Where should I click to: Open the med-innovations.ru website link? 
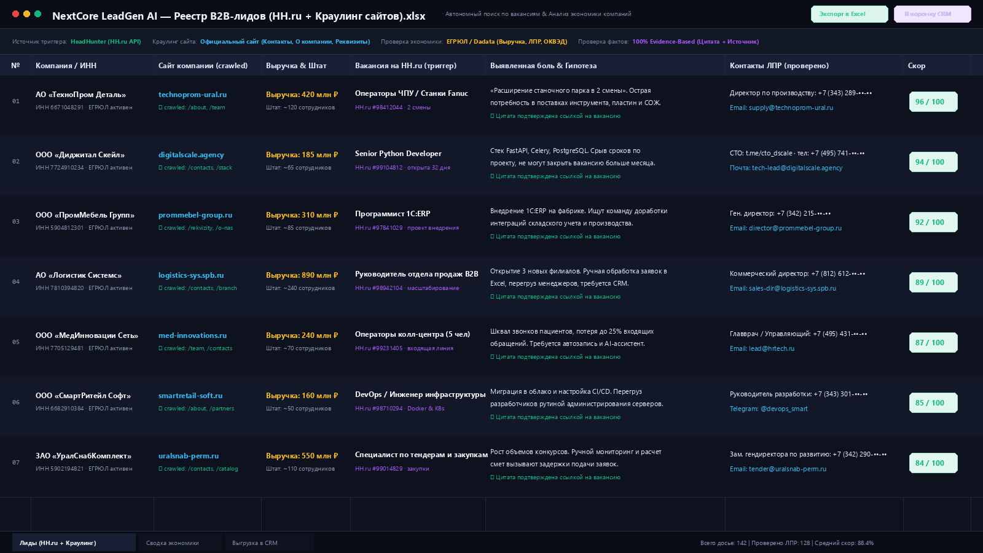pos(192,335)
